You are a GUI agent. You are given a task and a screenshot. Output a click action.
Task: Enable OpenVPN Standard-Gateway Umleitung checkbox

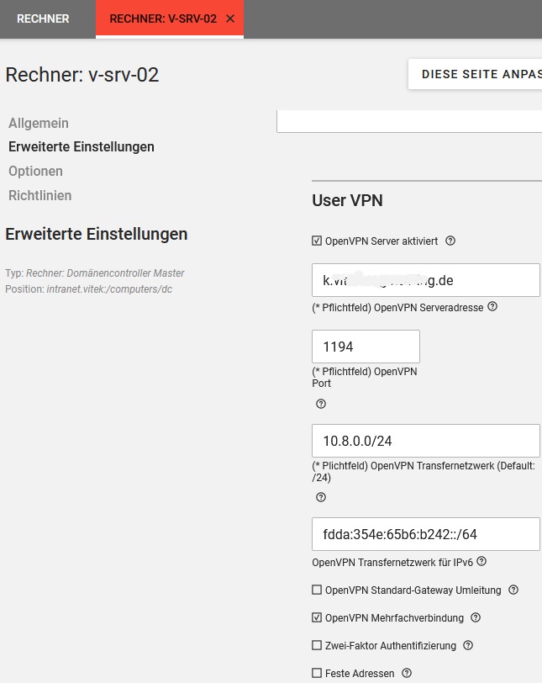point(317,590)
